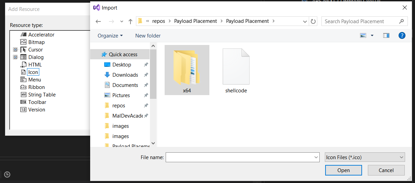Select the Toolbar resource type
Image resolution: width=415 pixels, height=183 pixels.
point(37,102)
